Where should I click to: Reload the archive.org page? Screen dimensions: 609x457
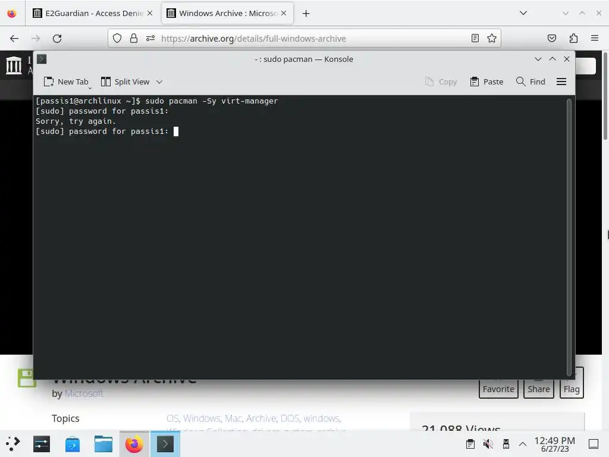pyautogui.click(x=57, y=39)
